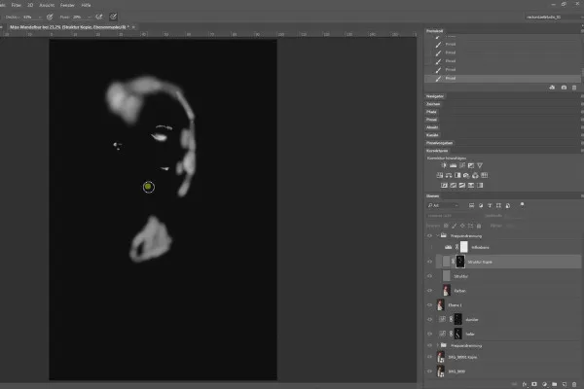This screenshot has height=389, width=584.
Task: Add a Curves adjustment from Korrekturen
Action: pos(461,165)
